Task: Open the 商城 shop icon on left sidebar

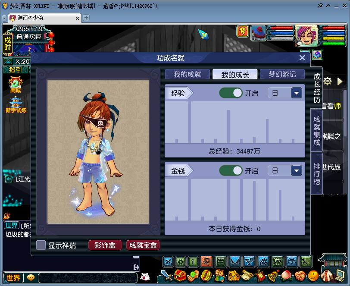Action: (16, 85)
